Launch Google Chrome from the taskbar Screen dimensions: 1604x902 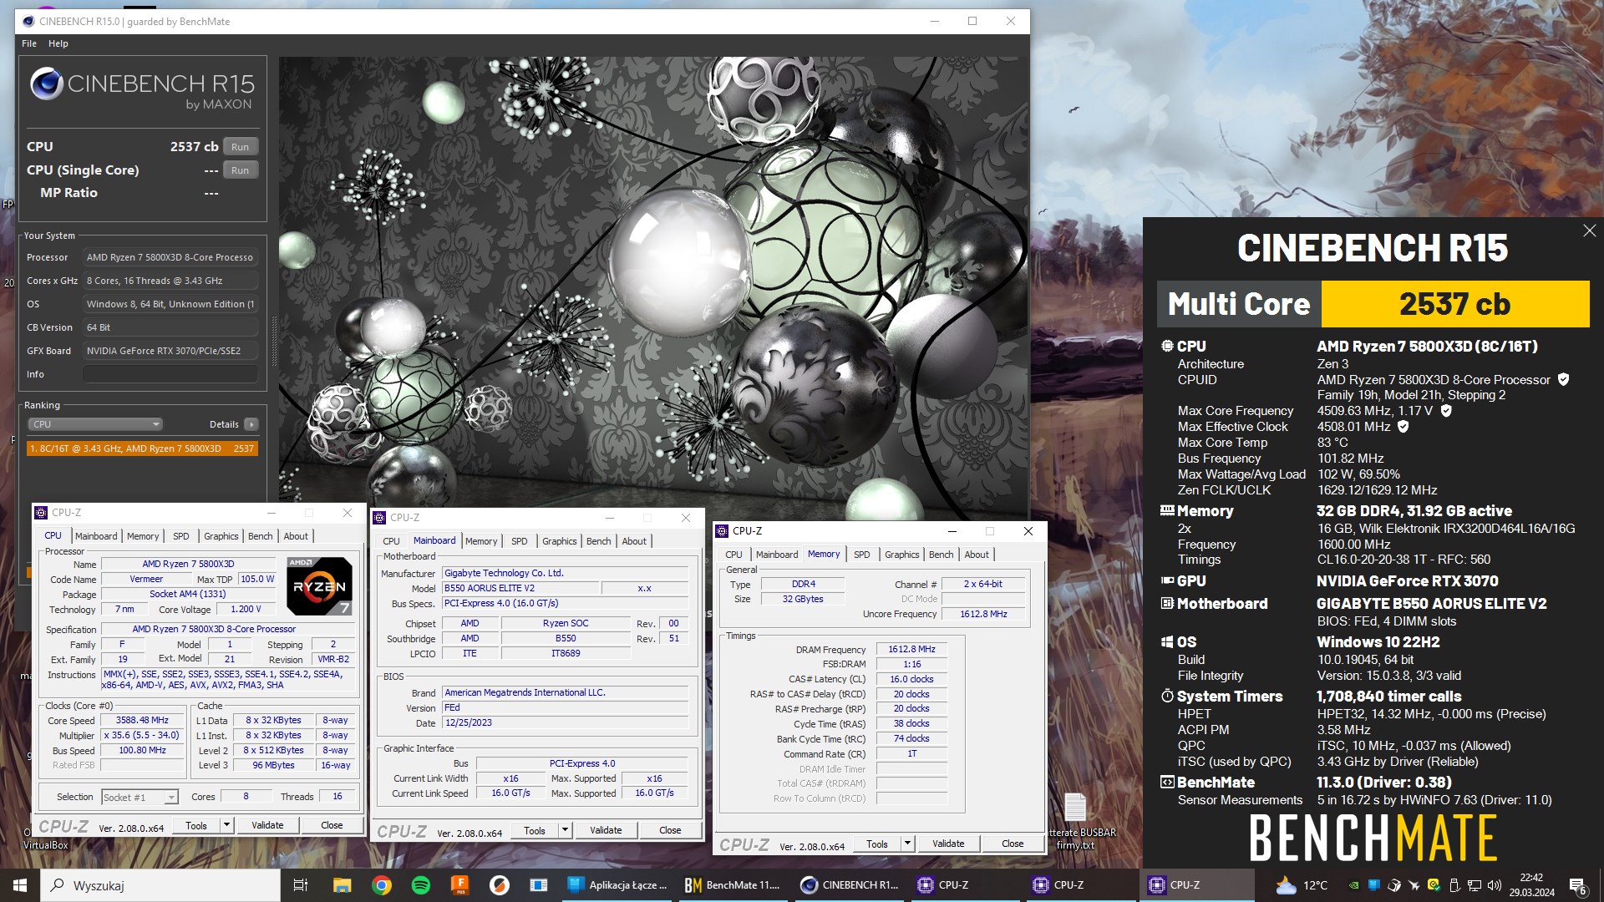point(381,885)
